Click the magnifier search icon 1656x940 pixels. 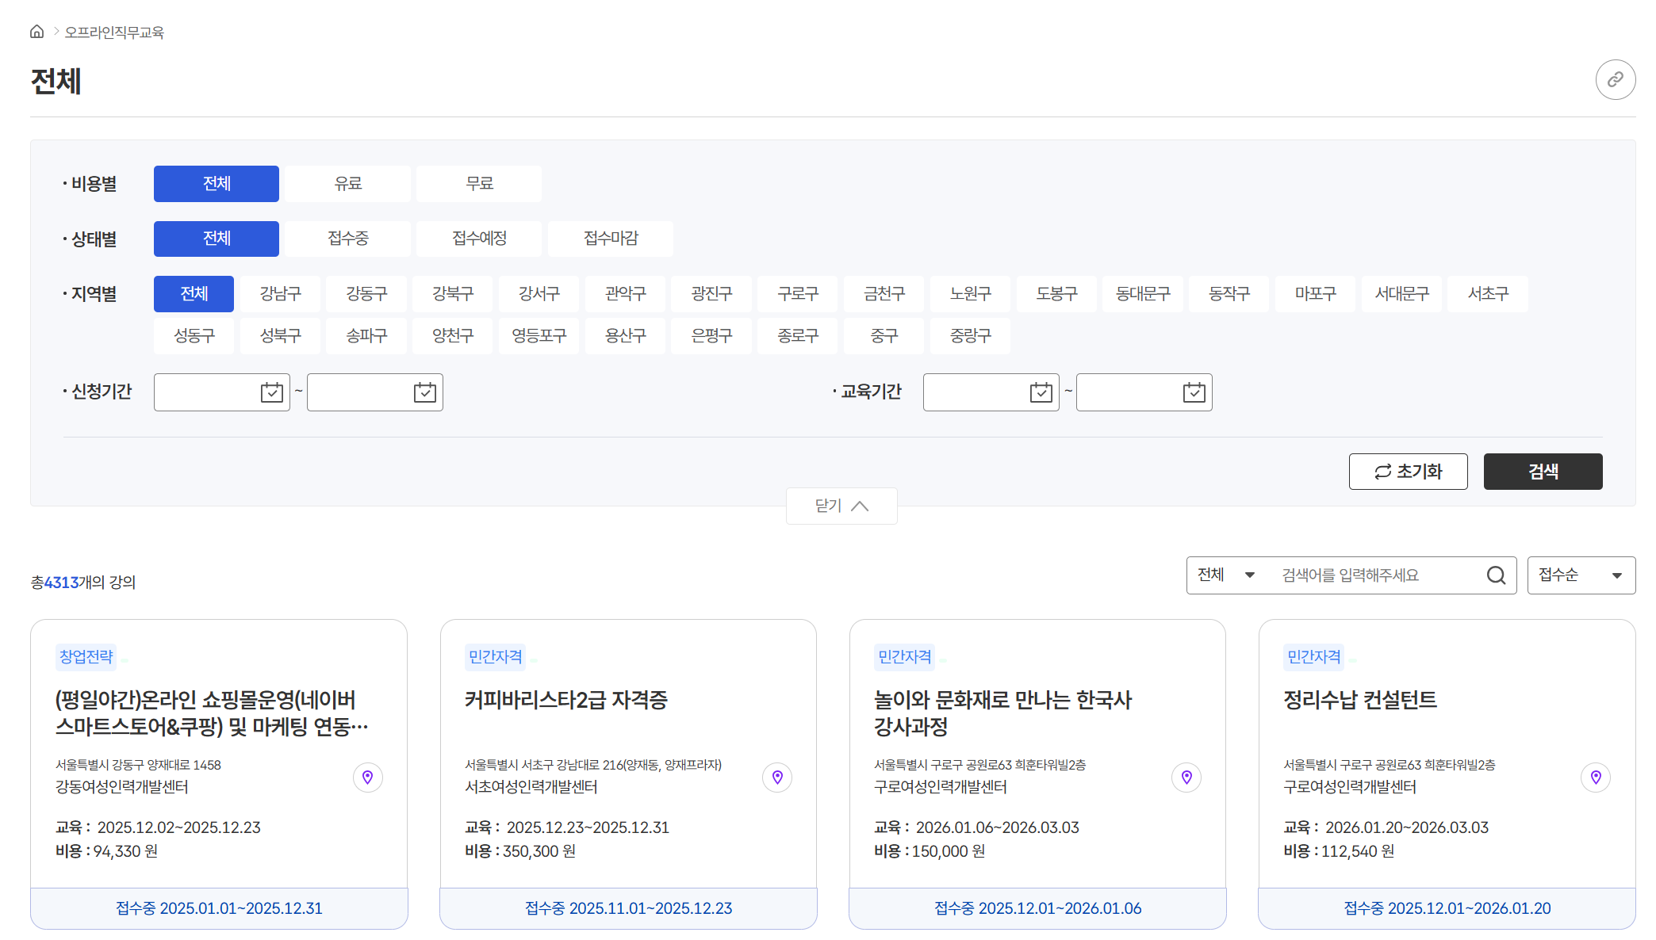point(1496,575)
